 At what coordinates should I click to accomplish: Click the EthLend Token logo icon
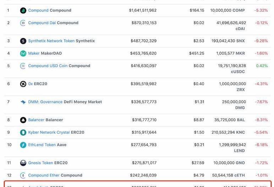[x=23, y=145]
